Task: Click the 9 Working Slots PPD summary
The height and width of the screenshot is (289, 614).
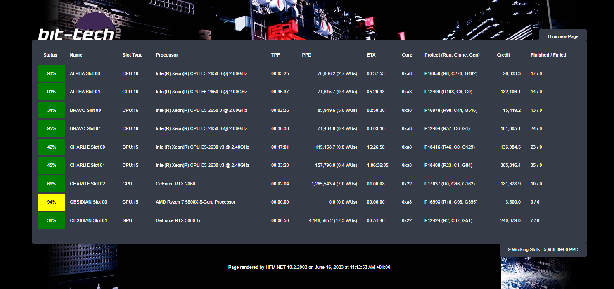Action: coord(543,250)
